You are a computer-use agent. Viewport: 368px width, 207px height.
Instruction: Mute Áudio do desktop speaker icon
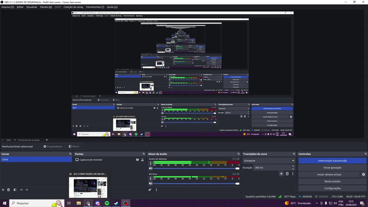pos(150,168)
